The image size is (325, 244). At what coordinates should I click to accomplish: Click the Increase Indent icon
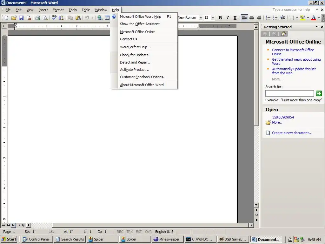[x=283, y=18]
